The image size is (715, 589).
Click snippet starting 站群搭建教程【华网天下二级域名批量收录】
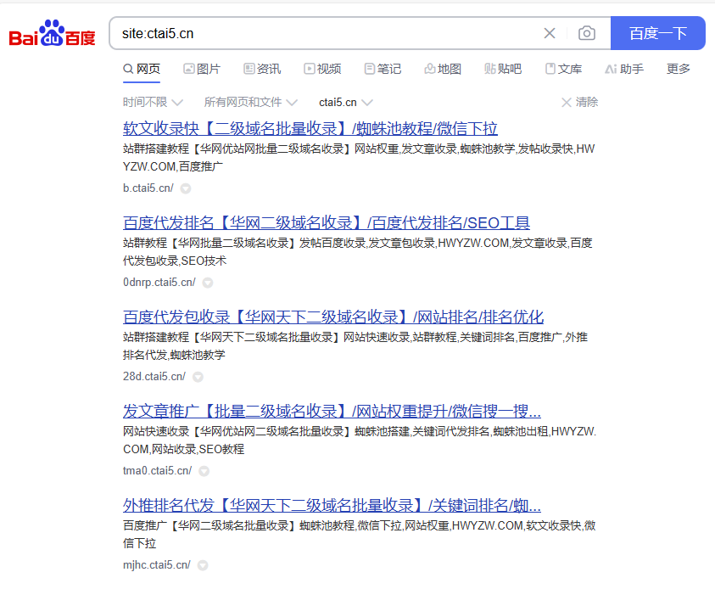click(355, 345)
